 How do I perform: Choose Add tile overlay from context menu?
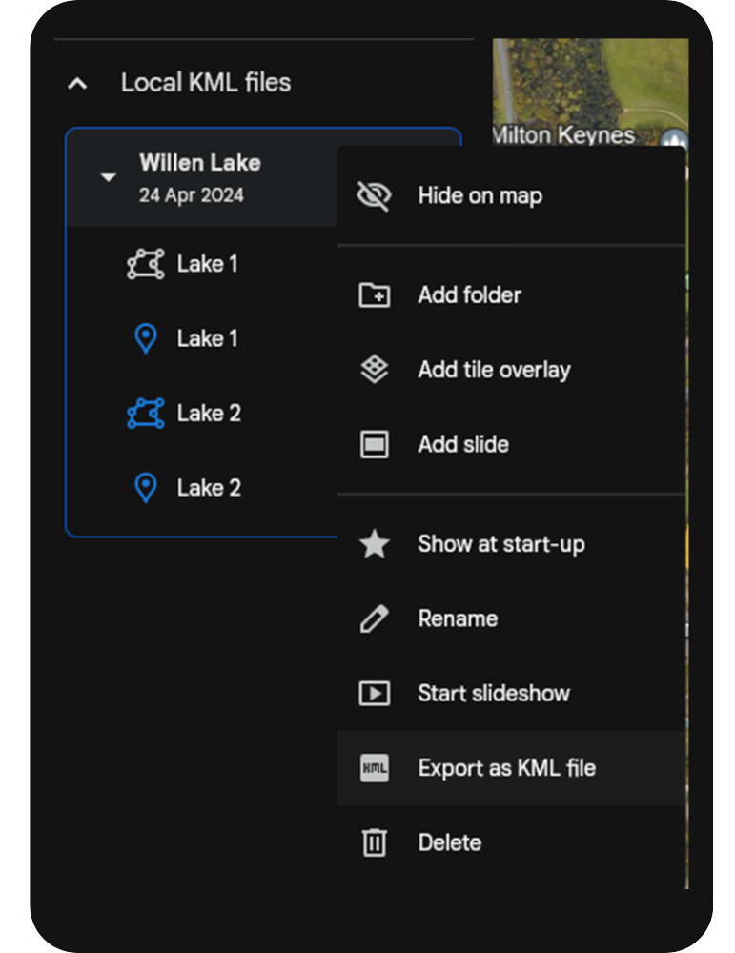pos(494,370)
